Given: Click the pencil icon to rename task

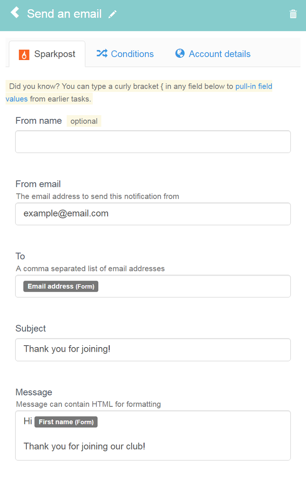Looking at the screenshot, I should tap(112, 15).
